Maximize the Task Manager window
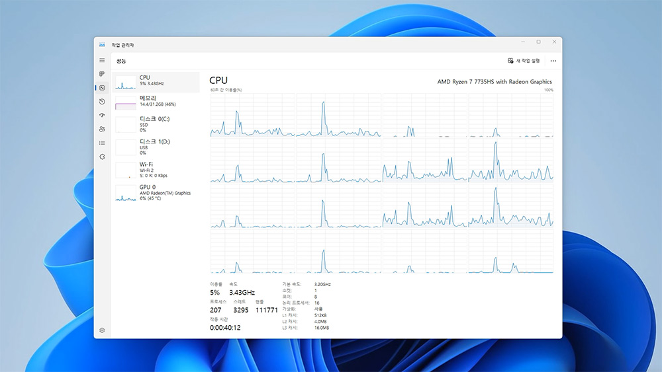This screenshot has width=662, height=372. click(x=538, y=42)
